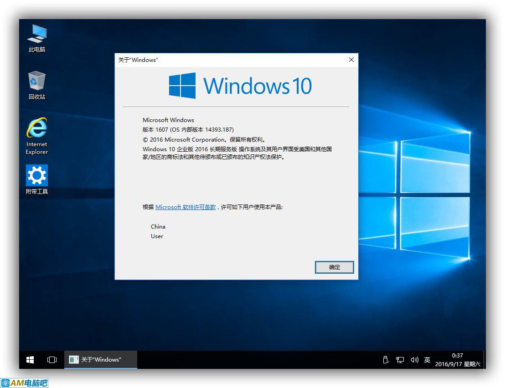This screenshot has height=388, width=505.
Task: Click the Microsoft Windows text line
Action: pyautogui.click(x=169, y=120)
